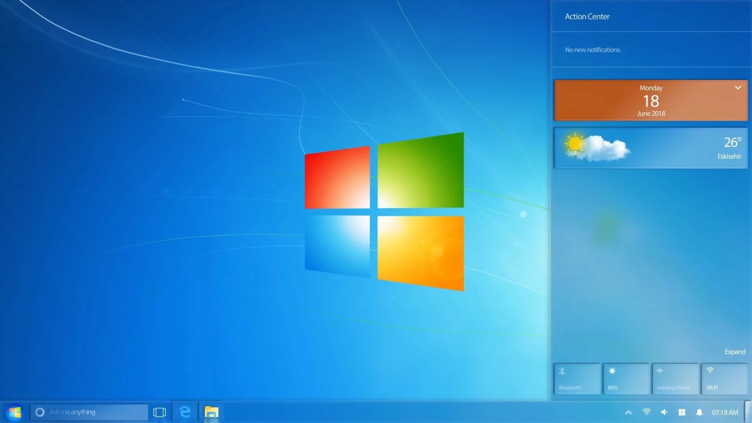Viewport: 752px width, 423px height.
Task: Click the notification bell tray icon
Action: coord(699,412)
